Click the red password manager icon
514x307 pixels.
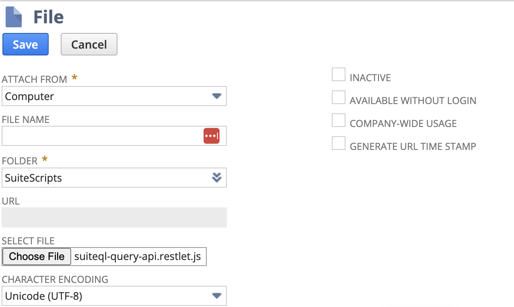pyautogui.click(x=212, y=136)
